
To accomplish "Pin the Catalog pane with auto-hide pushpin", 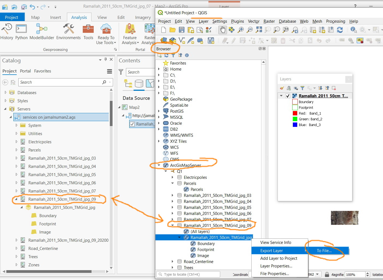I will (105, 60).
